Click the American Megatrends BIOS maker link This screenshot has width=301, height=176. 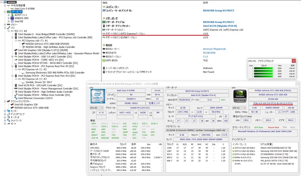coord(214,49)
